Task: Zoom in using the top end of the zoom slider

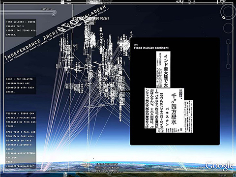Action: [228, 42]
